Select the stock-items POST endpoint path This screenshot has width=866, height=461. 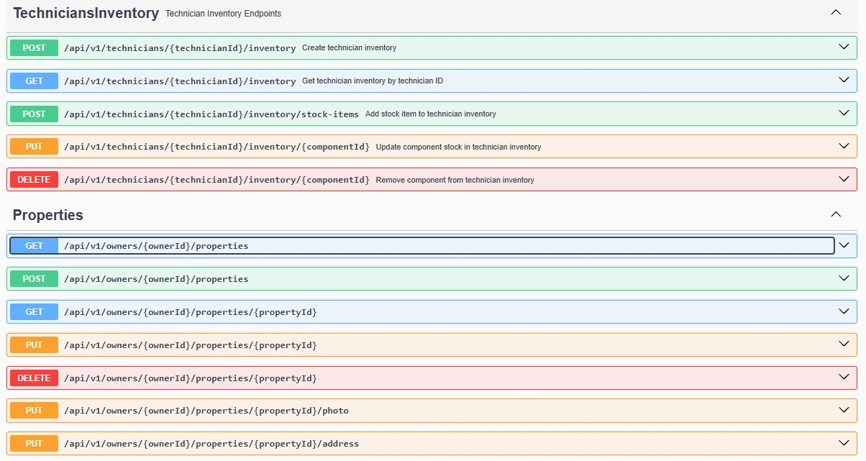point(211,114)
